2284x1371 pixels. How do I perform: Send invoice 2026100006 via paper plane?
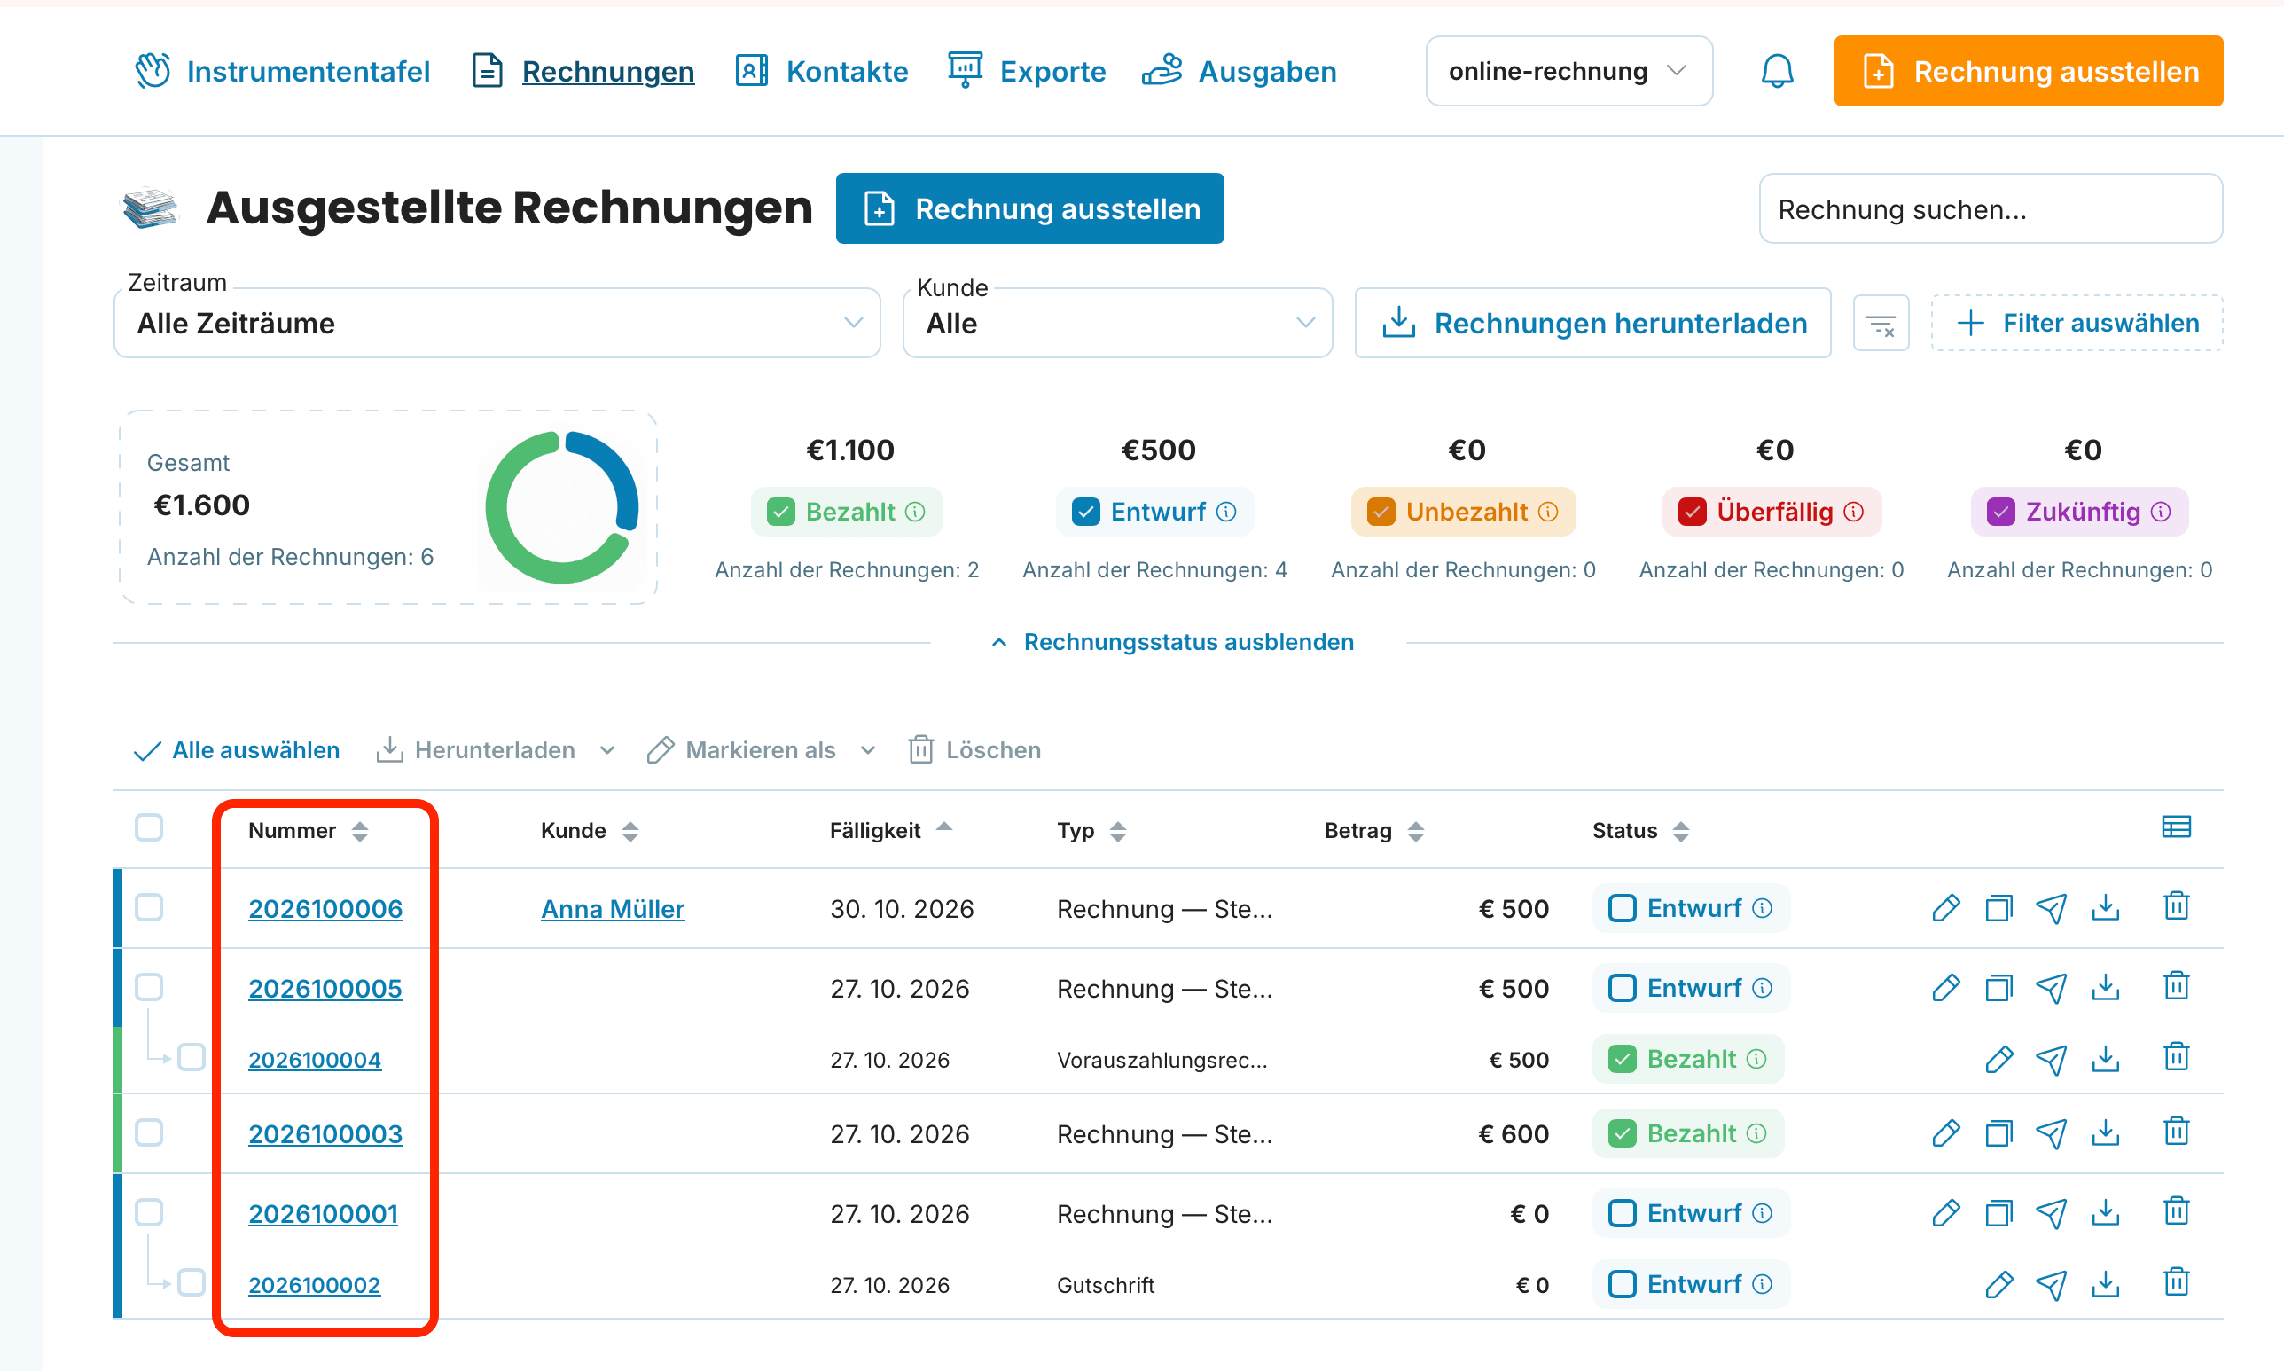pos(2052,908)
